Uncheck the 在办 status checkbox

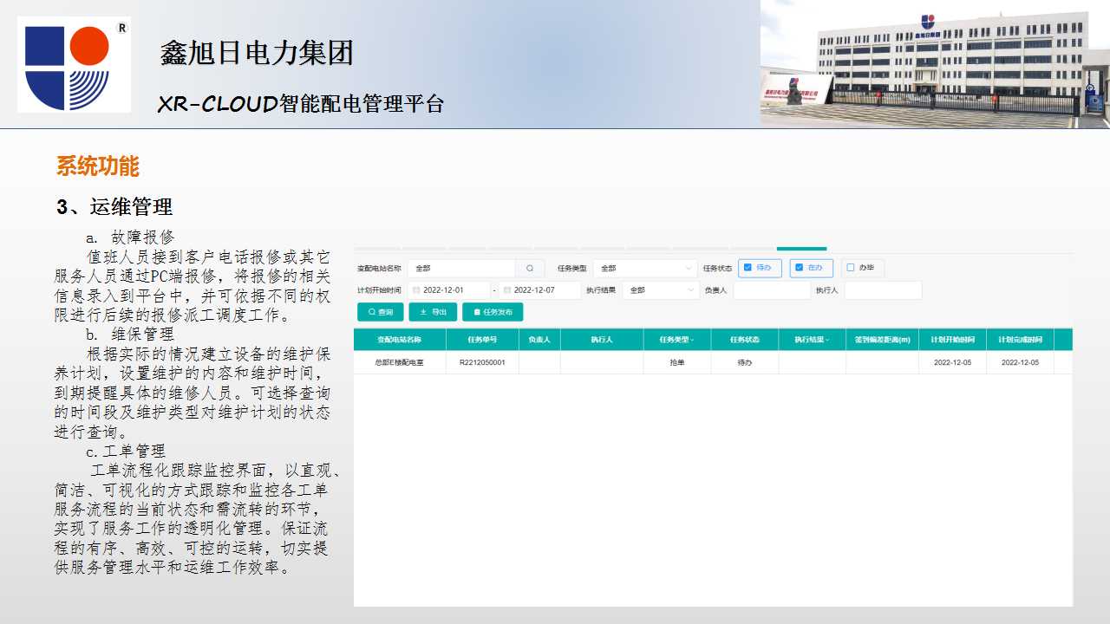799,268
